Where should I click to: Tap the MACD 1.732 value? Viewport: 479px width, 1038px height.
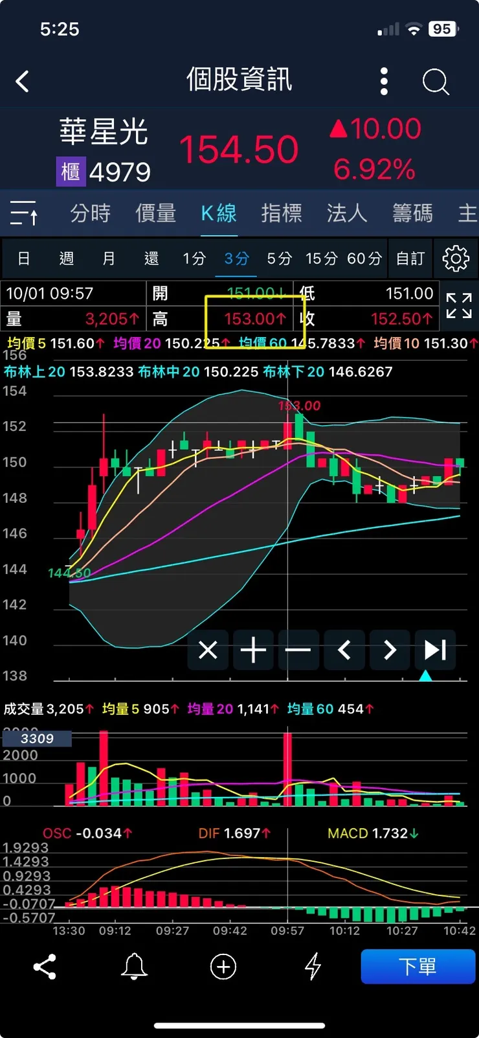coord(373,833)
